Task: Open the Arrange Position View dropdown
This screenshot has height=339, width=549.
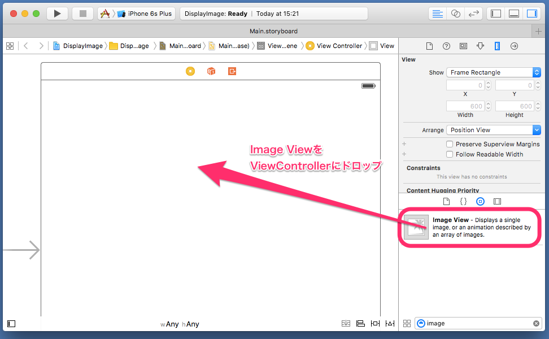Action: 494,130
